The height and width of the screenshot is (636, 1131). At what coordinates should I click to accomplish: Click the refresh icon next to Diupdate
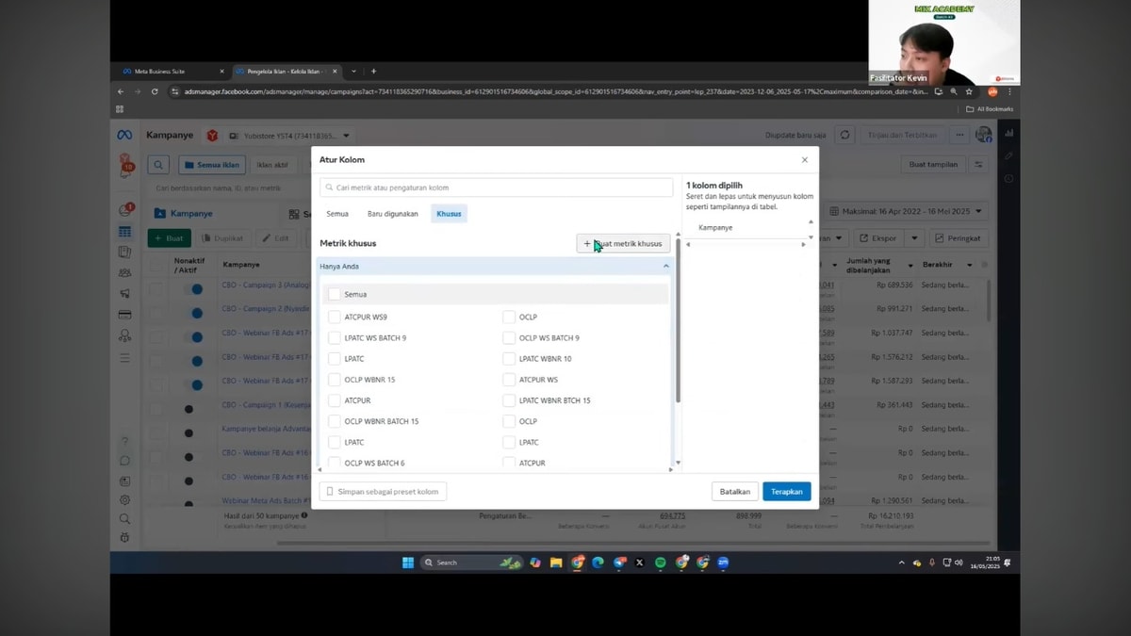pyautogui.click(x=845, y=136)
